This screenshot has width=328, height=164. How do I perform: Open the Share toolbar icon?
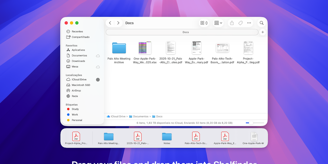click(x=232, y=23)
